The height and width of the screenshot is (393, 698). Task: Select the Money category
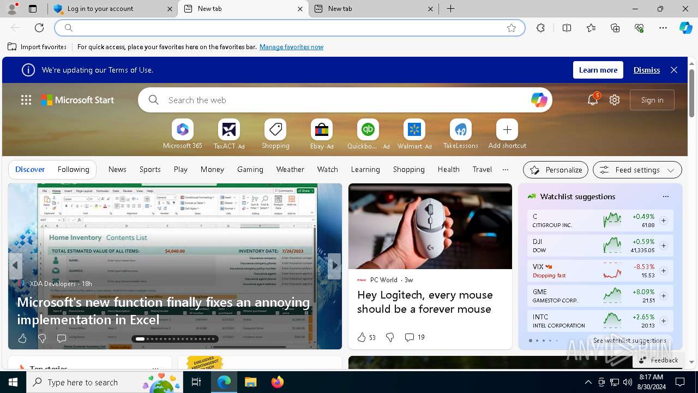(212, 170)
